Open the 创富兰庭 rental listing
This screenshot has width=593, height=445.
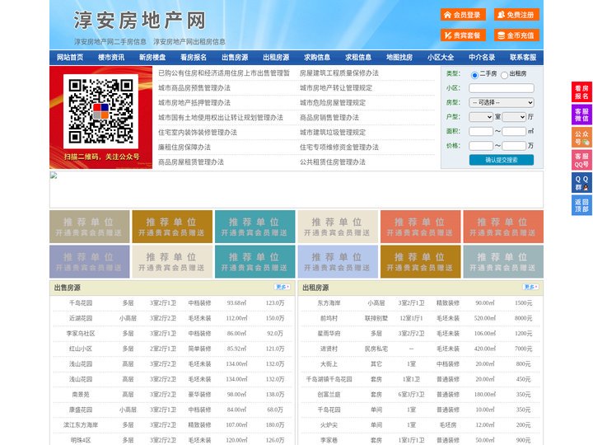[329, 394]
